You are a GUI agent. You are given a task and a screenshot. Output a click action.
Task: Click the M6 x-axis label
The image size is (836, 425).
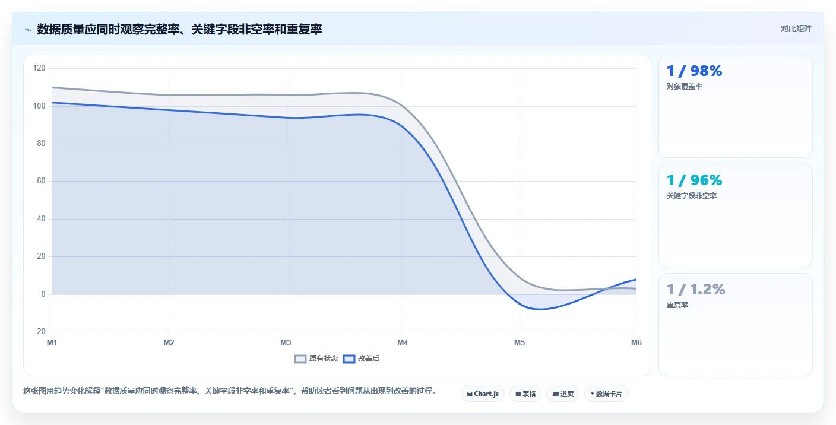point(636,342)
